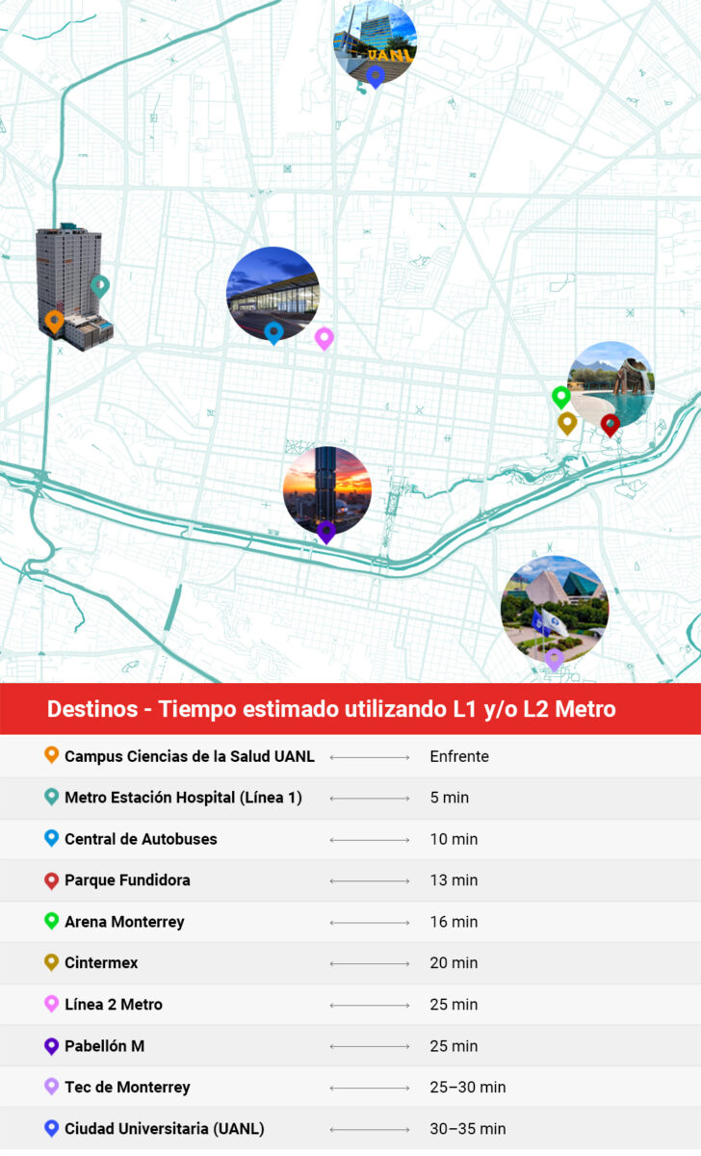Select the red Parque Fundidora map pin
This screenshot has height=1156, width=701.
click(610, 424)
